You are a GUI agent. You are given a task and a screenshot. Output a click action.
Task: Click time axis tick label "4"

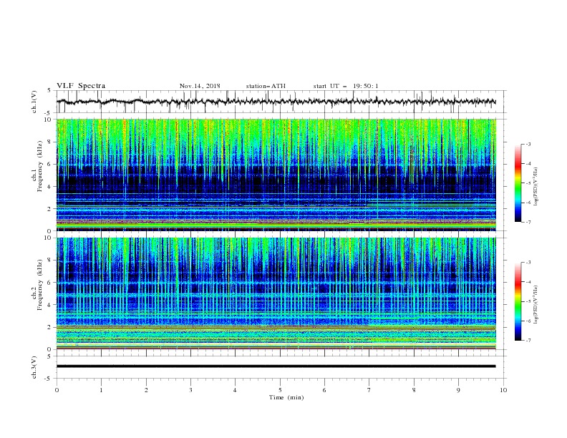[x=235, y=390]
